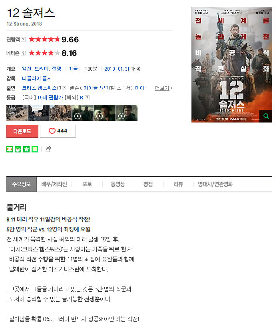Open the first still photo thumbnail
This screenshot has width=277, height=328.
(17, 113)
